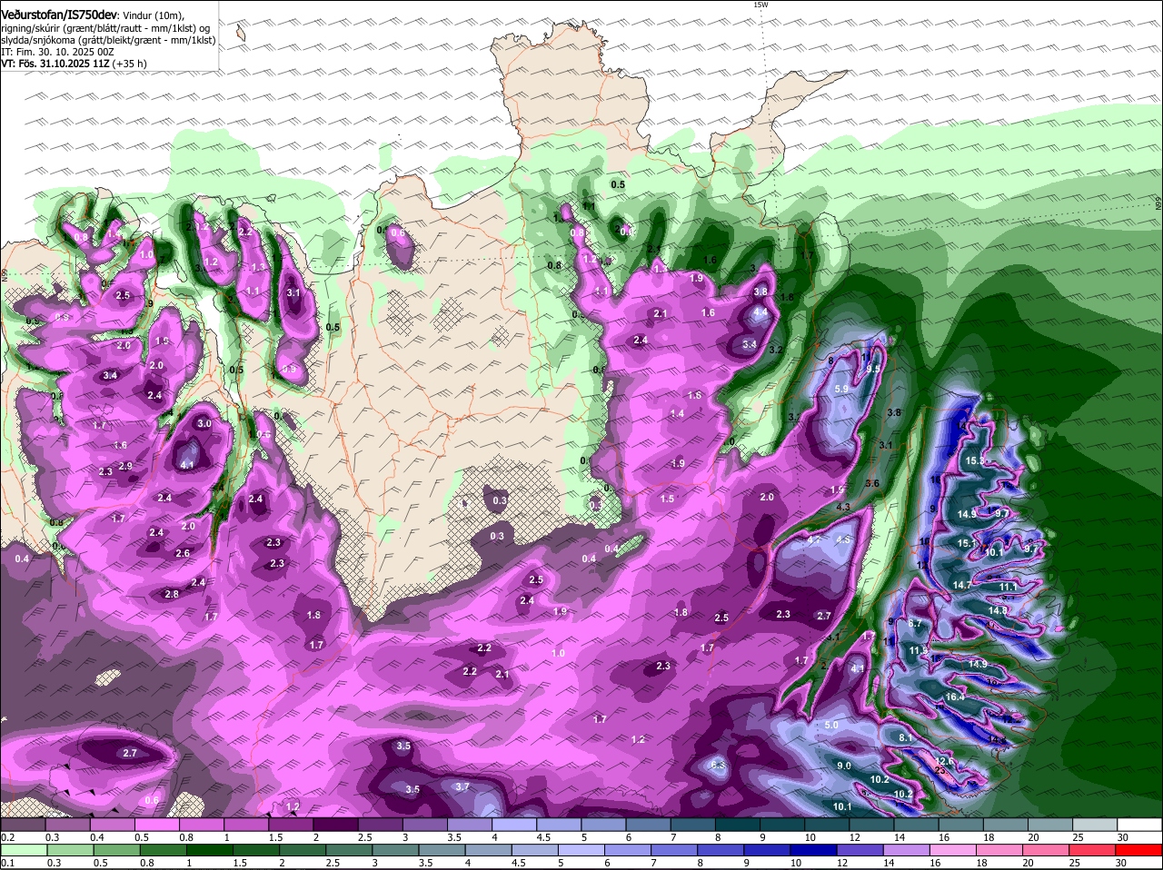Click the 2.6 value on the map

[x=182, y=553]
